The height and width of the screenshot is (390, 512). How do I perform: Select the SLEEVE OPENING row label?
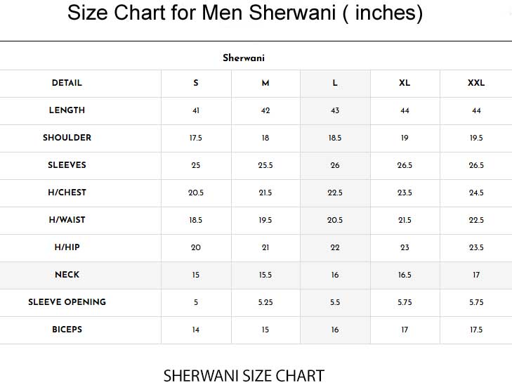(x=67, y=302)
